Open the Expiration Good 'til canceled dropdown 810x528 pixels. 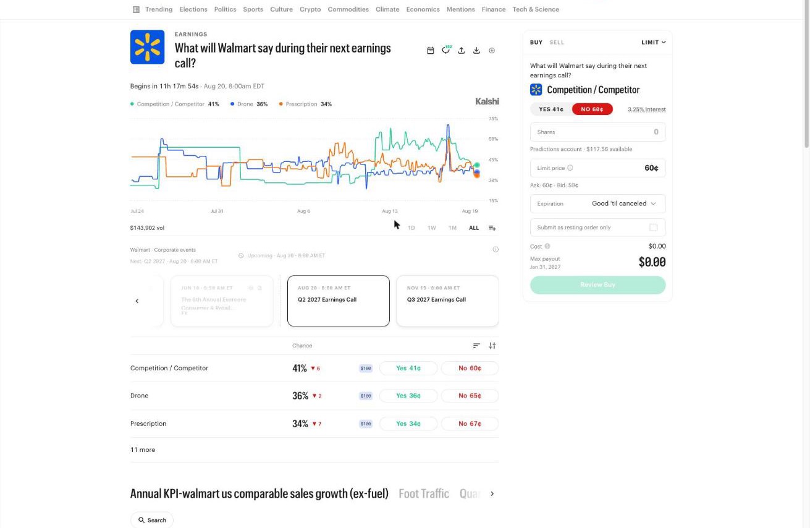597,203
